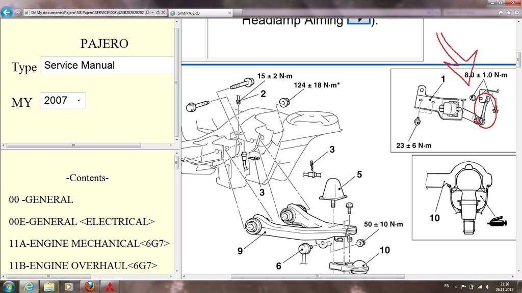Click the contents frame vertical scrollbar thumb
Viewport: 522px width, 293px height.
176,162
